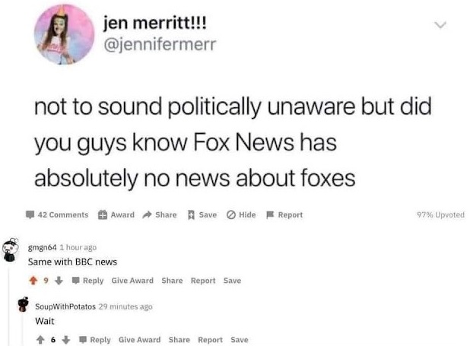Click the Award gift icon on post
The height and width of the screenshot is (346, 470).
pyautogui.click(x=103, y=215)
